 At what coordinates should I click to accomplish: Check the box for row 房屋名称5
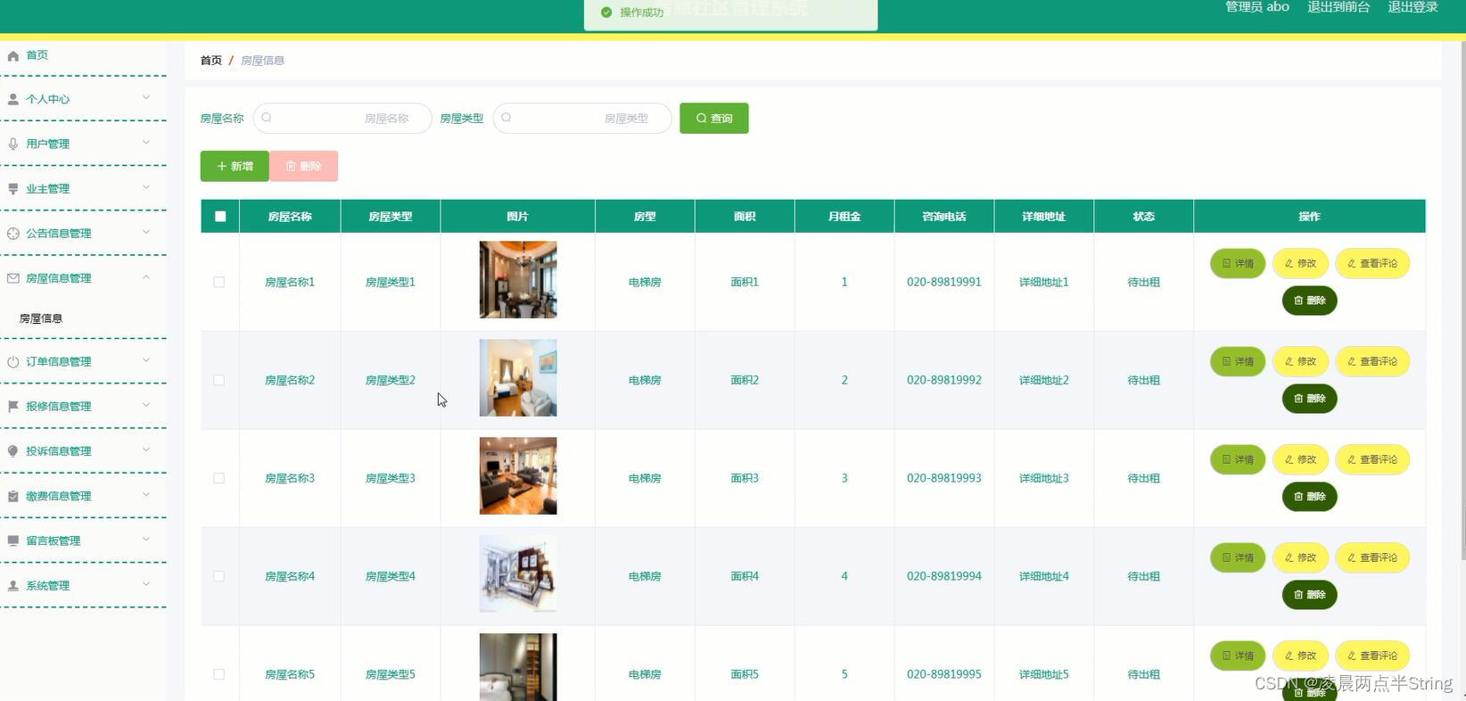(218, 674)
